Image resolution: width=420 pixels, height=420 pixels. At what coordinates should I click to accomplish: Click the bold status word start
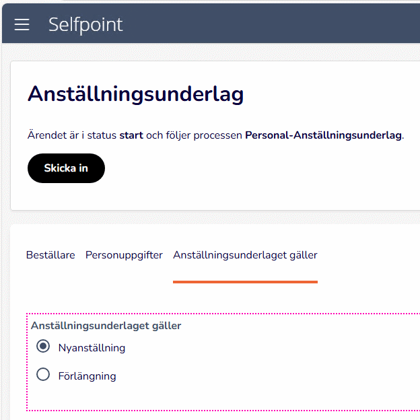pos(131,135)
